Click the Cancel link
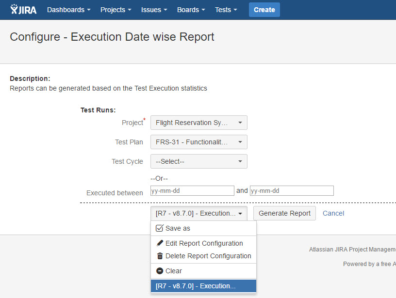This screenshot has height=298, width=396. 333,213
